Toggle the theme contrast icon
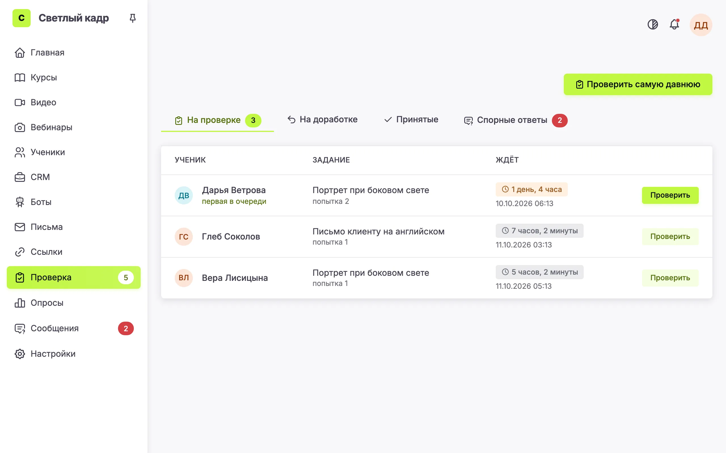Viewport: 726px width, 453px height. 653,24
